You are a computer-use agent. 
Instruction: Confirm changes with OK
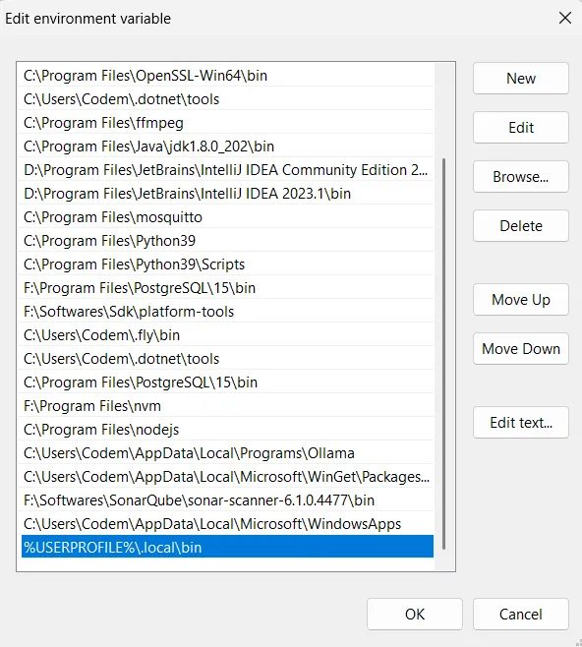[415, 614]
